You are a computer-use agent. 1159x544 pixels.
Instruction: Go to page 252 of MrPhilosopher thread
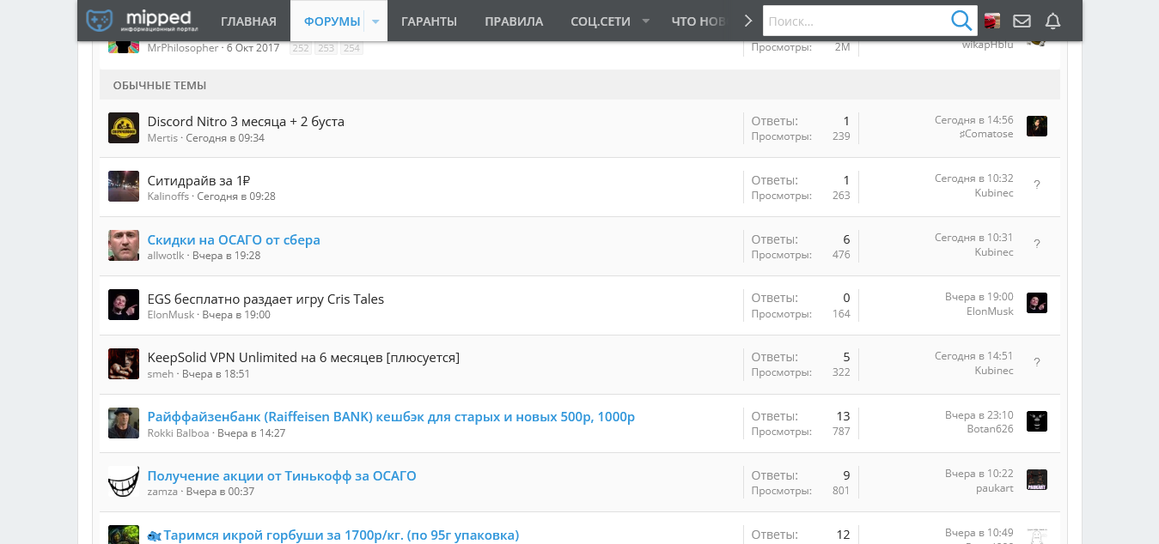click(x=301, y=48)
